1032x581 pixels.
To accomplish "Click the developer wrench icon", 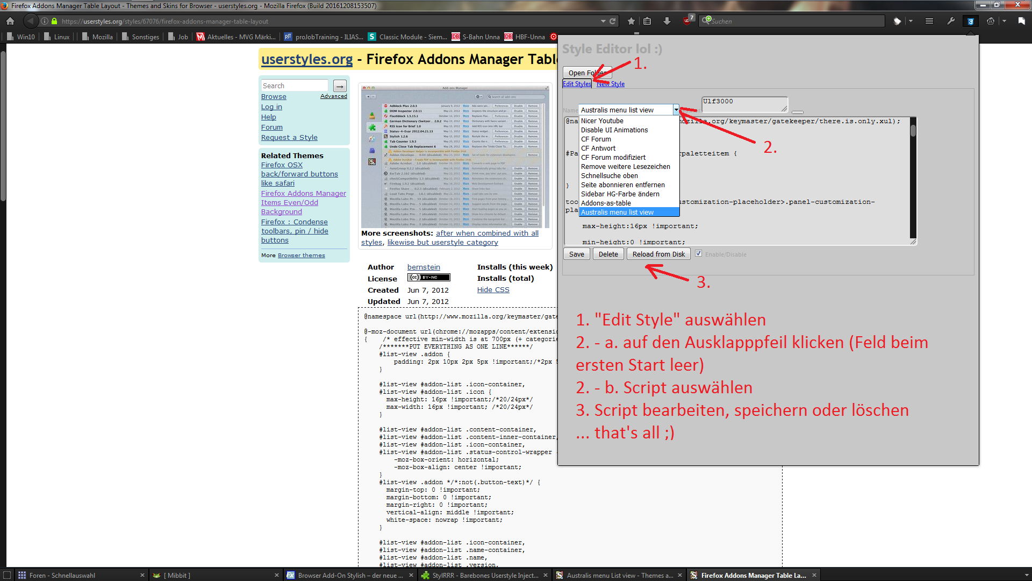I will tap(950, 21).
